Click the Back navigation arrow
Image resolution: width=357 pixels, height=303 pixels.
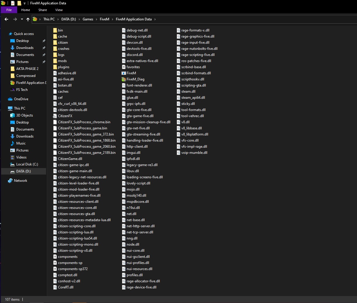pos(6,19)
